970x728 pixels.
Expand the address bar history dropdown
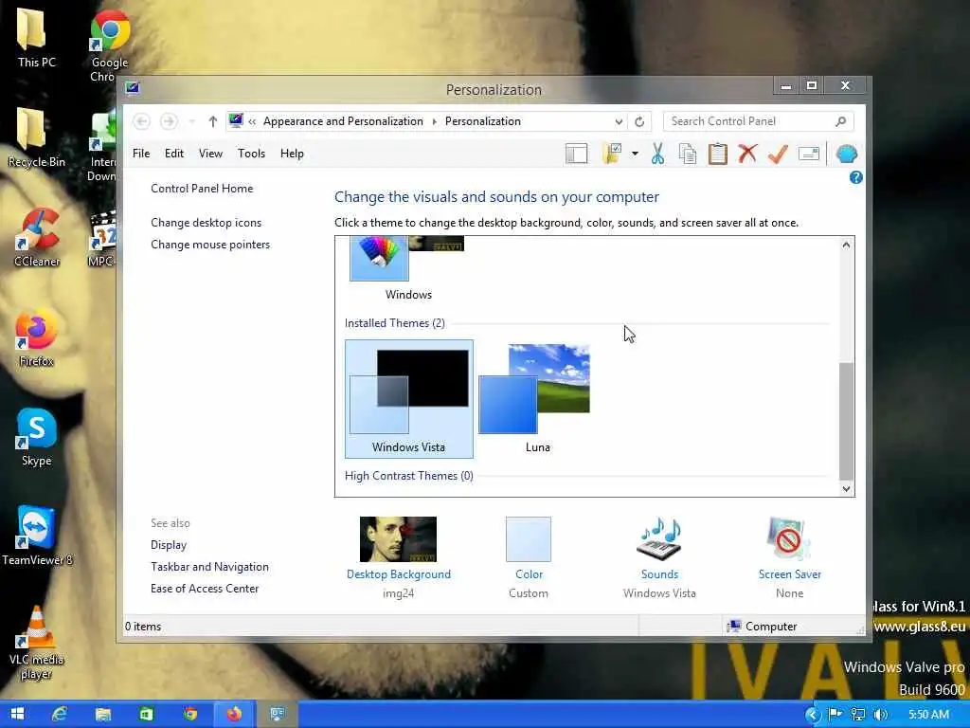click(x=619, y=121)
